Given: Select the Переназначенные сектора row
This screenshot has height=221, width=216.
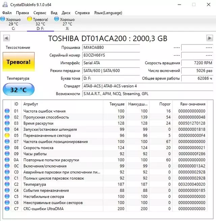Looking at the screenshot, I should point(105,135).
